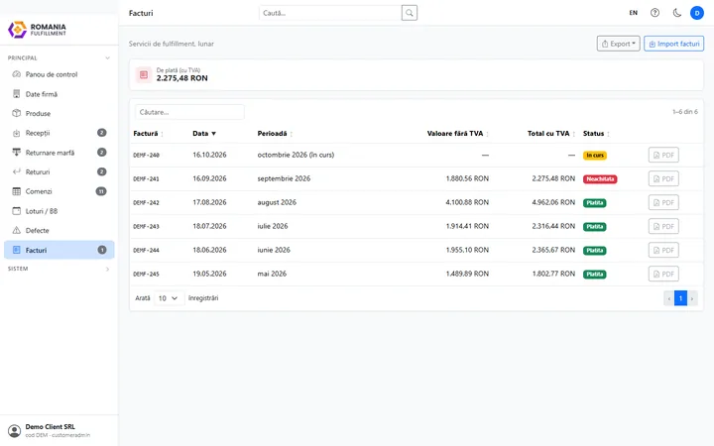Open Recepții sidebar icon
The image size is (714, 446).
click(x=17, y=133)
